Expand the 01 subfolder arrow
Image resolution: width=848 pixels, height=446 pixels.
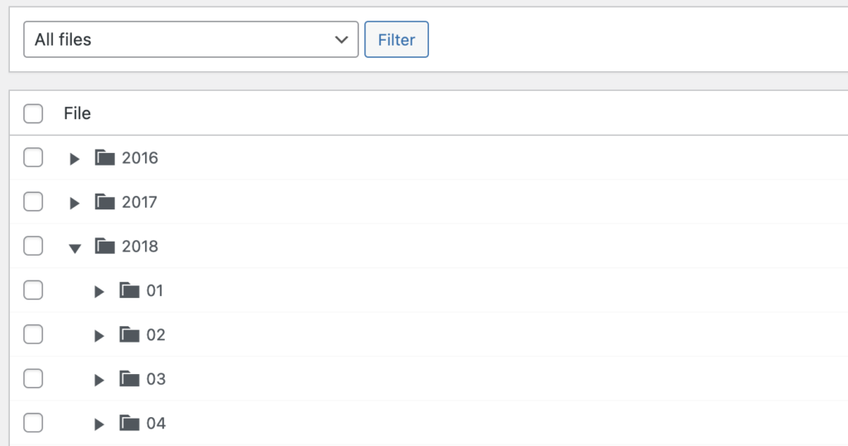99,291
